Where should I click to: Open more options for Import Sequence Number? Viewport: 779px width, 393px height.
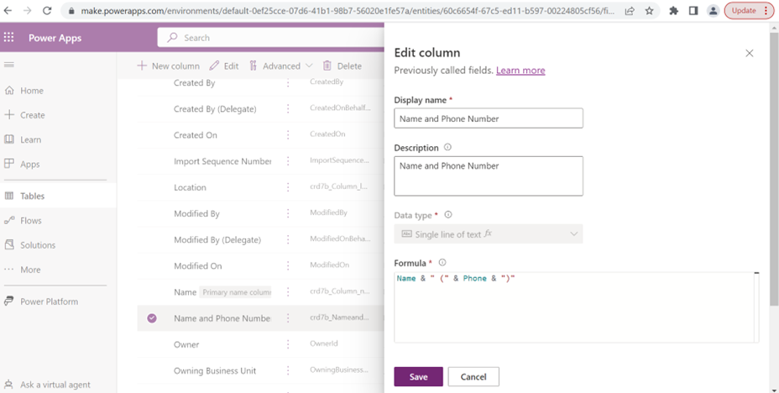coord(288,161)
